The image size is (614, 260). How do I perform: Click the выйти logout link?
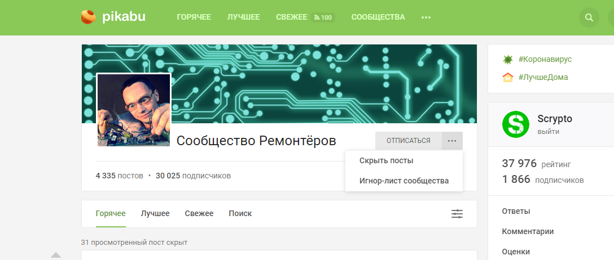[548, 132]
